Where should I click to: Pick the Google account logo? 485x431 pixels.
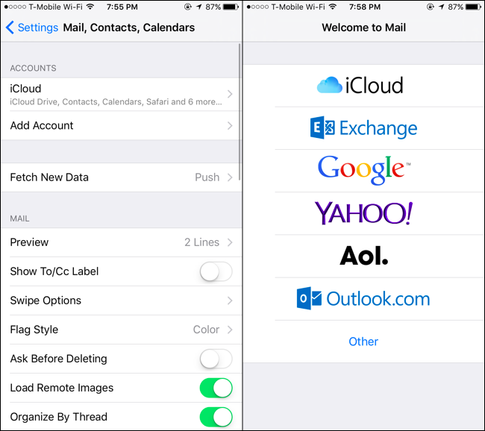tap(364, 170)
